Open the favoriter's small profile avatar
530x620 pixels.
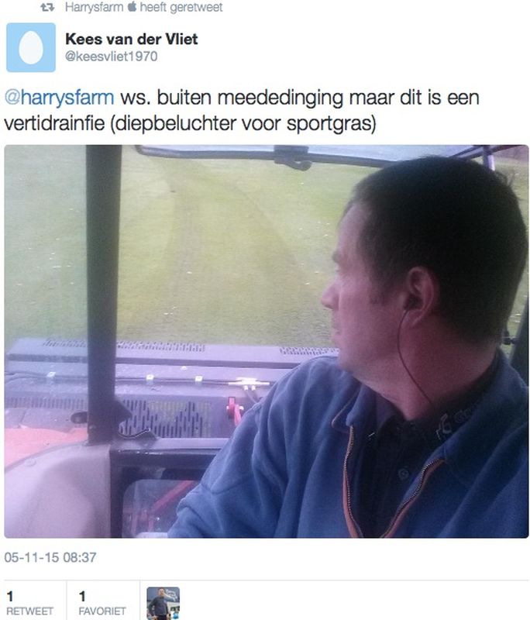[163, 603]
